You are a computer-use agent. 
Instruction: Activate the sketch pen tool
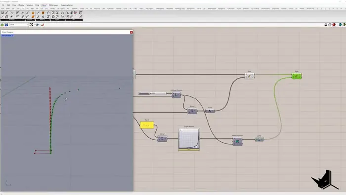(43, 25)
